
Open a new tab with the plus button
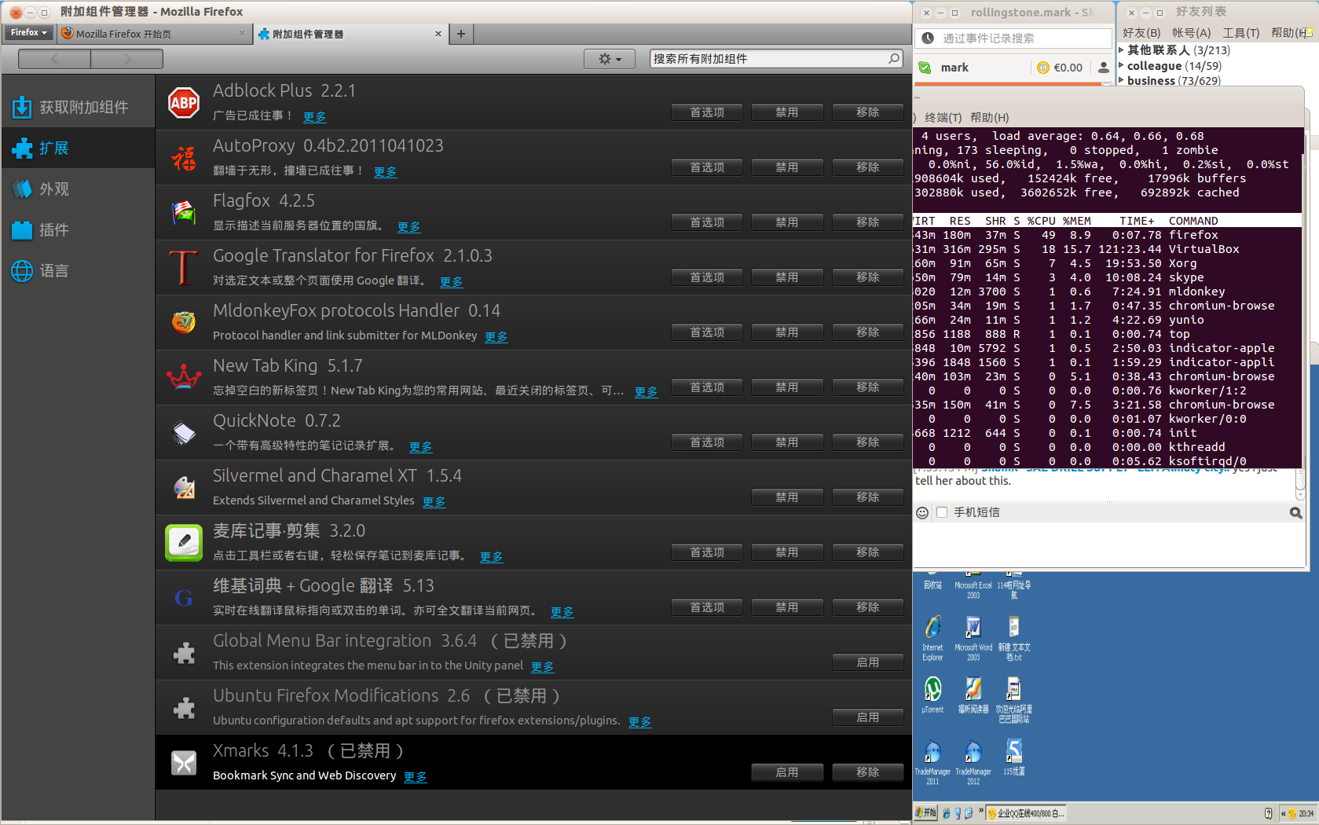tap(461, 34)
